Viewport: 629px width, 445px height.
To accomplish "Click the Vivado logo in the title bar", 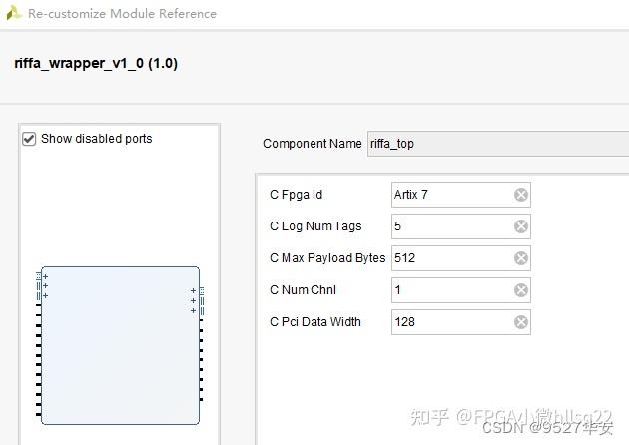I will click(x=14, y=13).
